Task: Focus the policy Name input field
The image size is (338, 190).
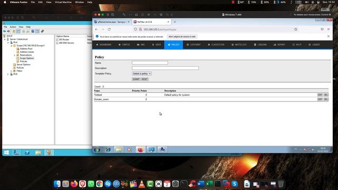Action: 150,63
